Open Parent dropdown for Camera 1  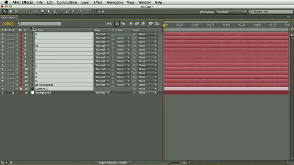[147, 88]
